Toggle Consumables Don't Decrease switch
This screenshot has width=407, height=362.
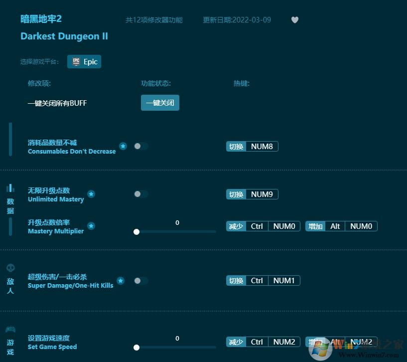(x=141, y=146)
